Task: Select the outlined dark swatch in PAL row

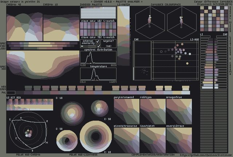Action: pos(11,93)
